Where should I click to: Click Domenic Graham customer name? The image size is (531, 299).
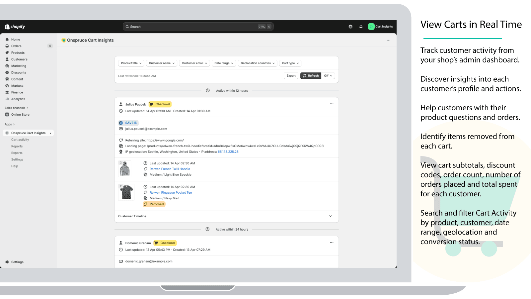(138, 243)
